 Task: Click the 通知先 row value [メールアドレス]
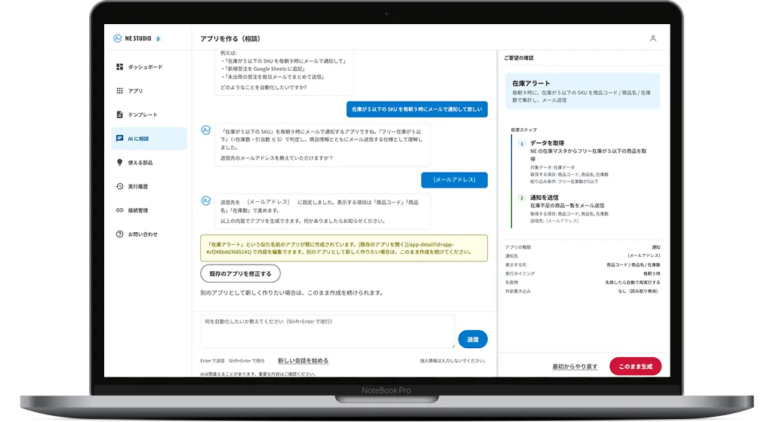[x=643, y=255]
